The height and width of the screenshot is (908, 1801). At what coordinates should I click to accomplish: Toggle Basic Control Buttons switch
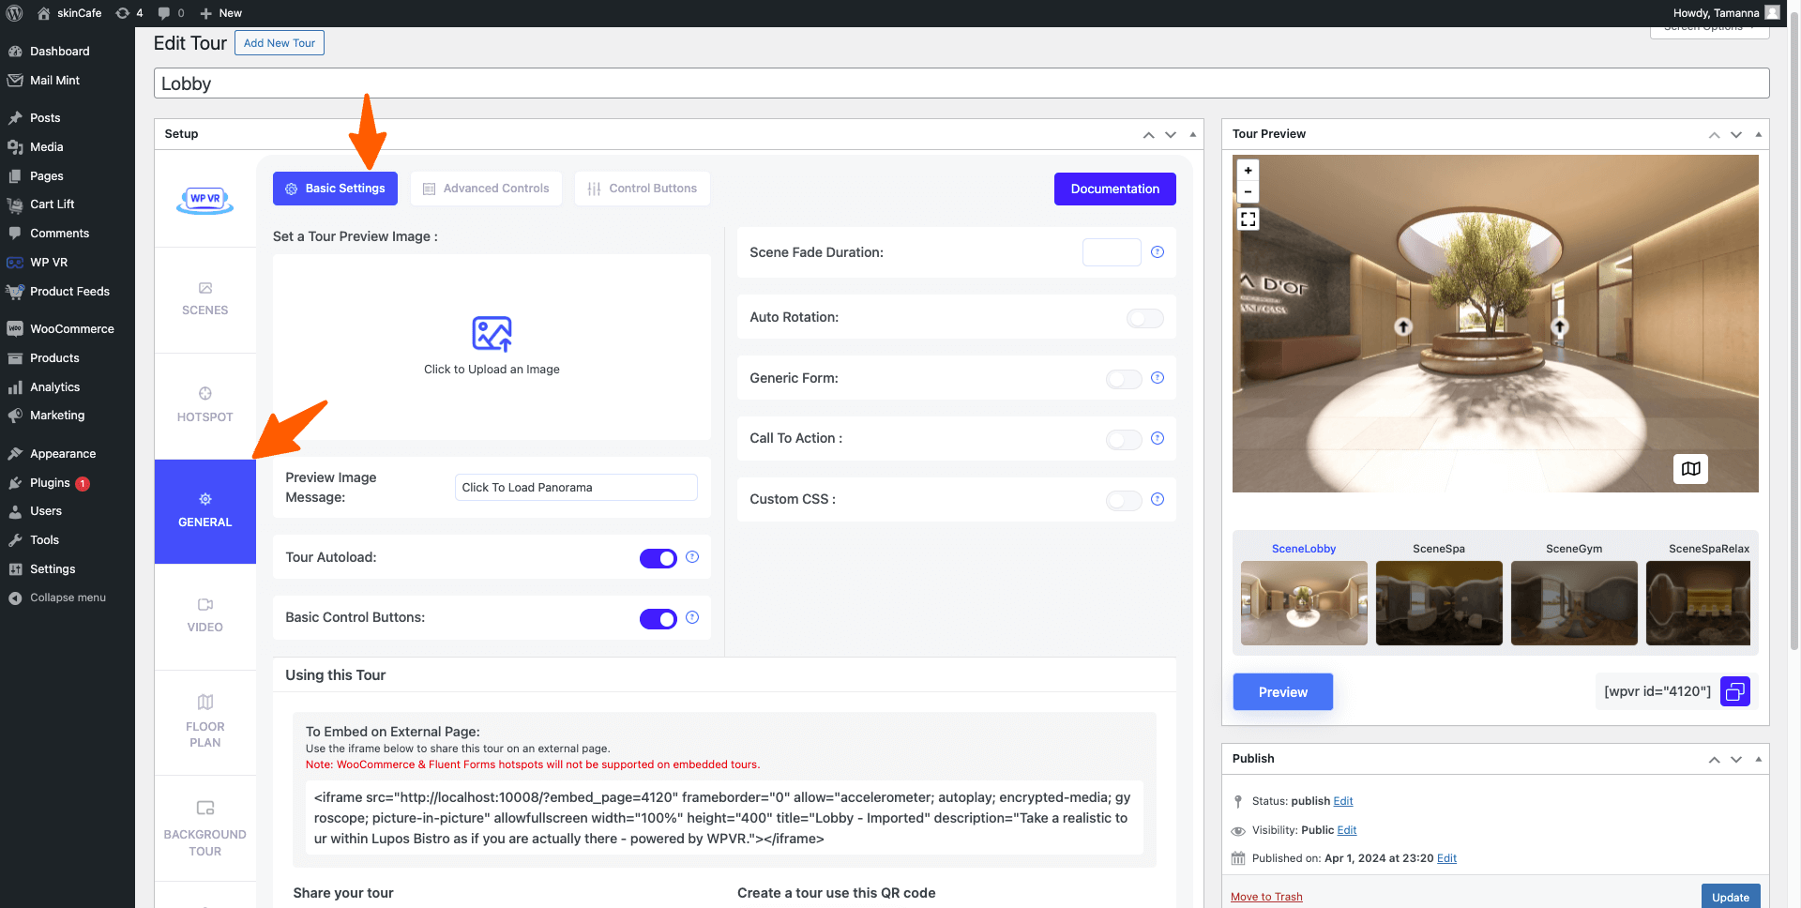(x=658, y=619)
